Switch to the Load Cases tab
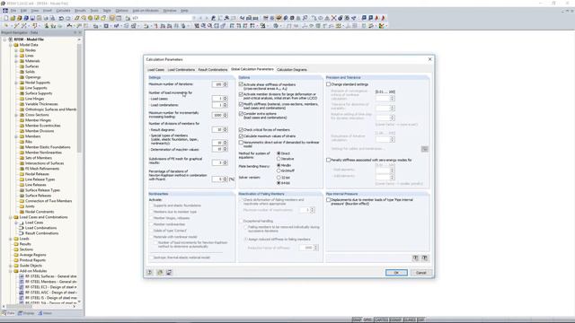575x323 pixels. [155, 70]
